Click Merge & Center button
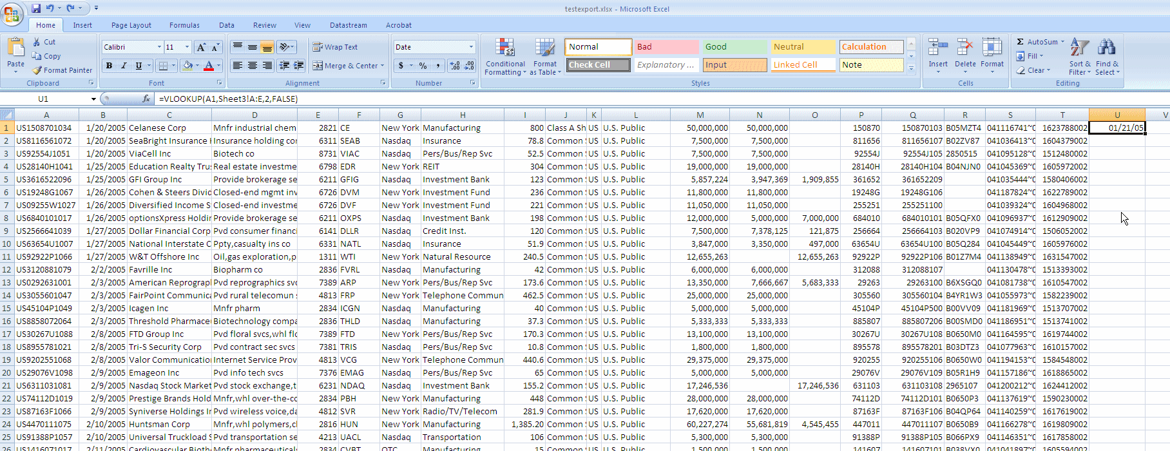Viewport: 1170px width, 451px height. click(345, 66)
